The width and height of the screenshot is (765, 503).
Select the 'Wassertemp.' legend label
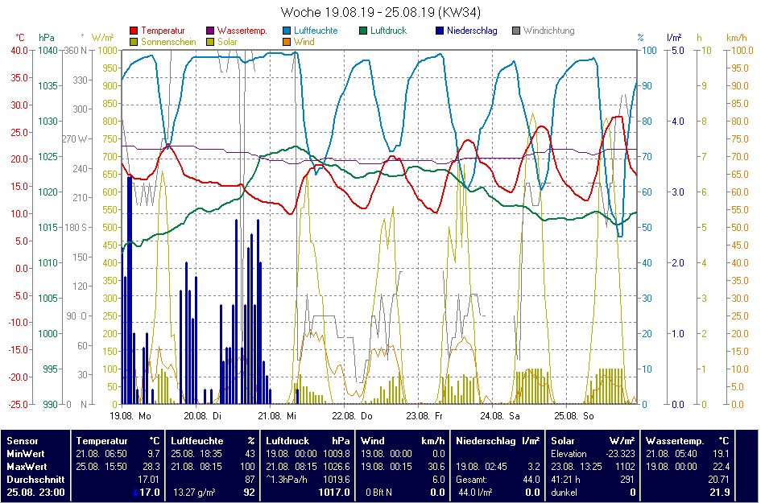tap(242, 31)
